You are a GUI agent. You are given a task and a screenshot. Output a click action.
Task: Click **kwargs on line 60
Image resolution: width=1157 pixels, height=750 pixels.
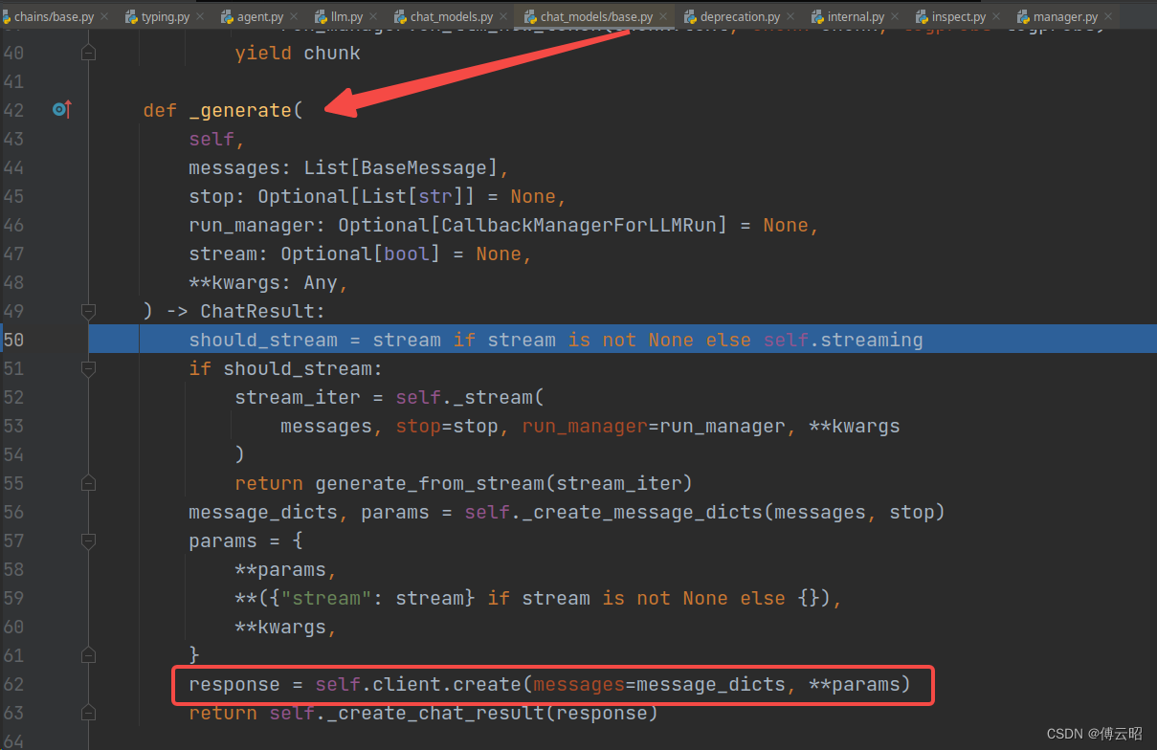coord(280,627)
